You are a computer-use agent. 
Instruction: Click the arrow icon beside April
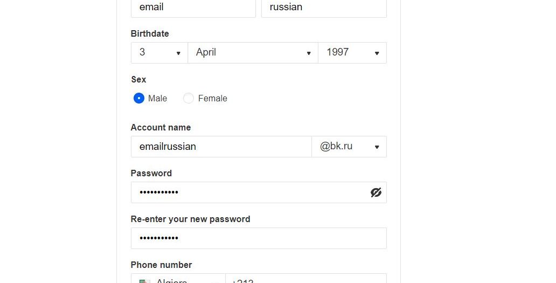(309, 53)
